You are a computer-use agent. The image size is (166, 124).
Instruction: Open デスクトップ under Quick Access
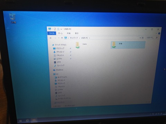point(59,48)
